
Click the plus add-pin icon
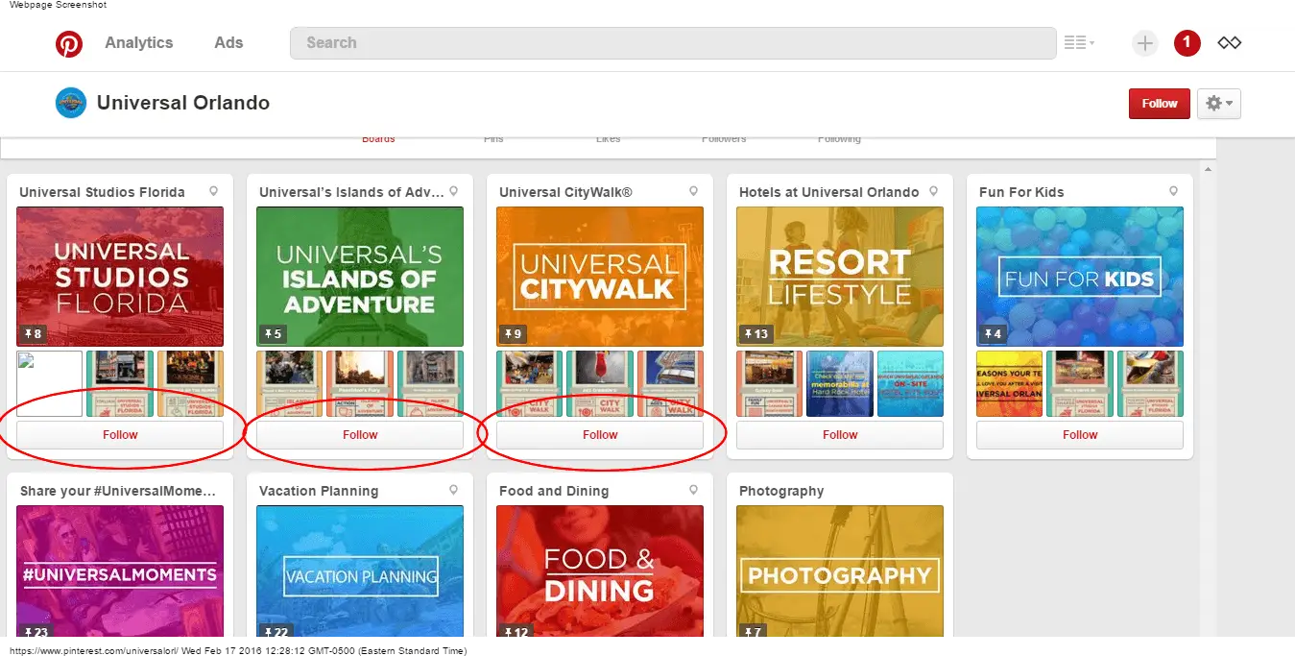[x=1144, y=43]
